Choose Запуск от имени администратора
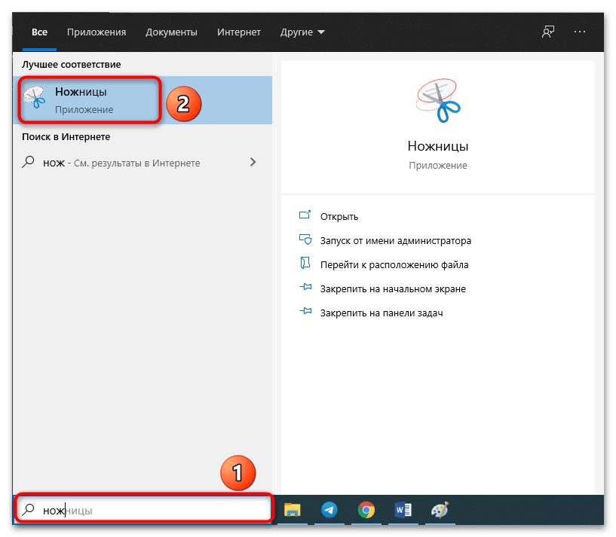The width and height of the screenshot is (616, 537). pos(395,241)
